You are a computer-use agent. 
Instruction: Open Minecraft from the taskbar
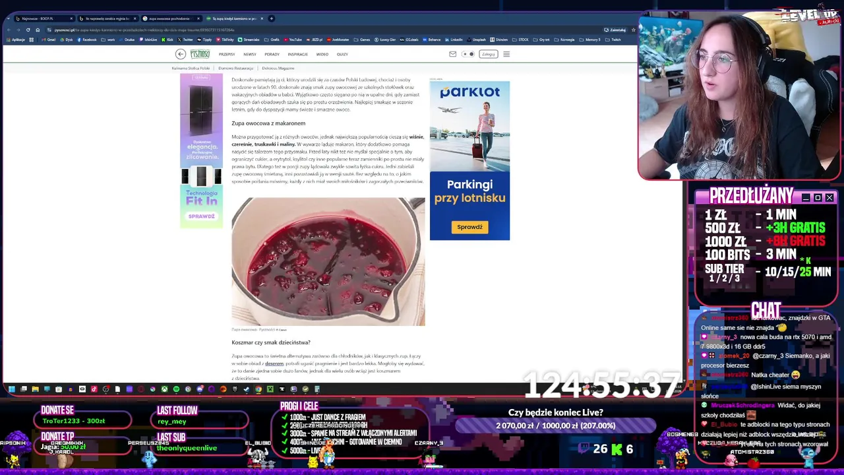pyautogui.click(x=270, y=389)
